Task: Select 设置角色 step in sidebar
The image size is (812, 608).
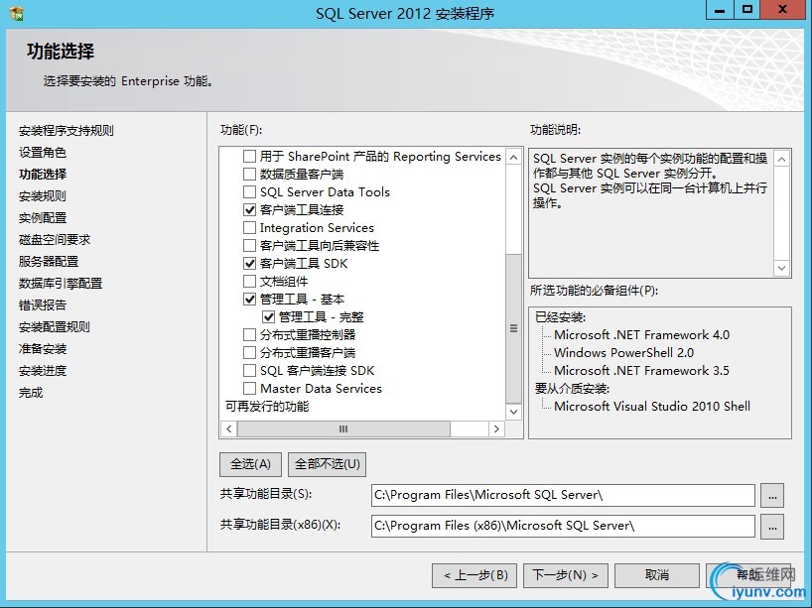Action: pos(43,153)
